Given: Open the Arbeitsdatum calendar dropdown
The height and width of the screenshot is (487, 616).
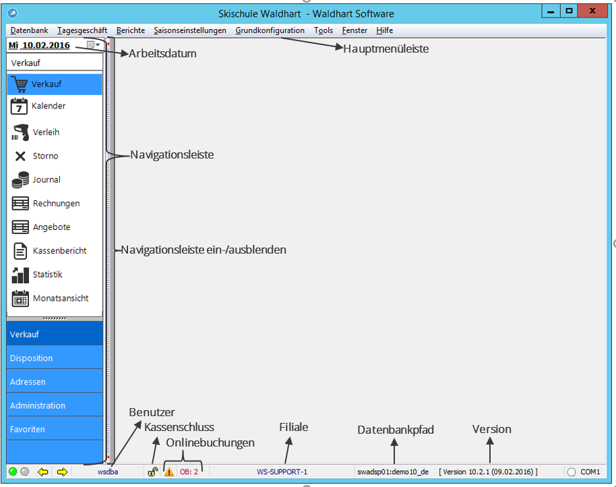Looking at the screenshot, I should click(94, 45).
